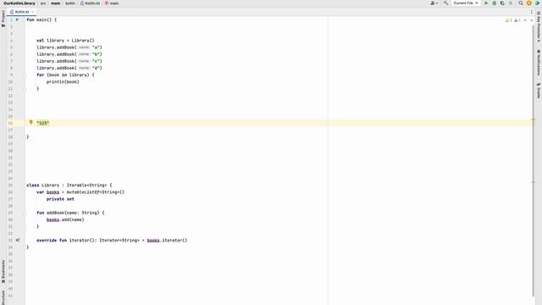Click the override gutter icon beside iterator()
542x305 pixels.
click(x=18, y=240)
